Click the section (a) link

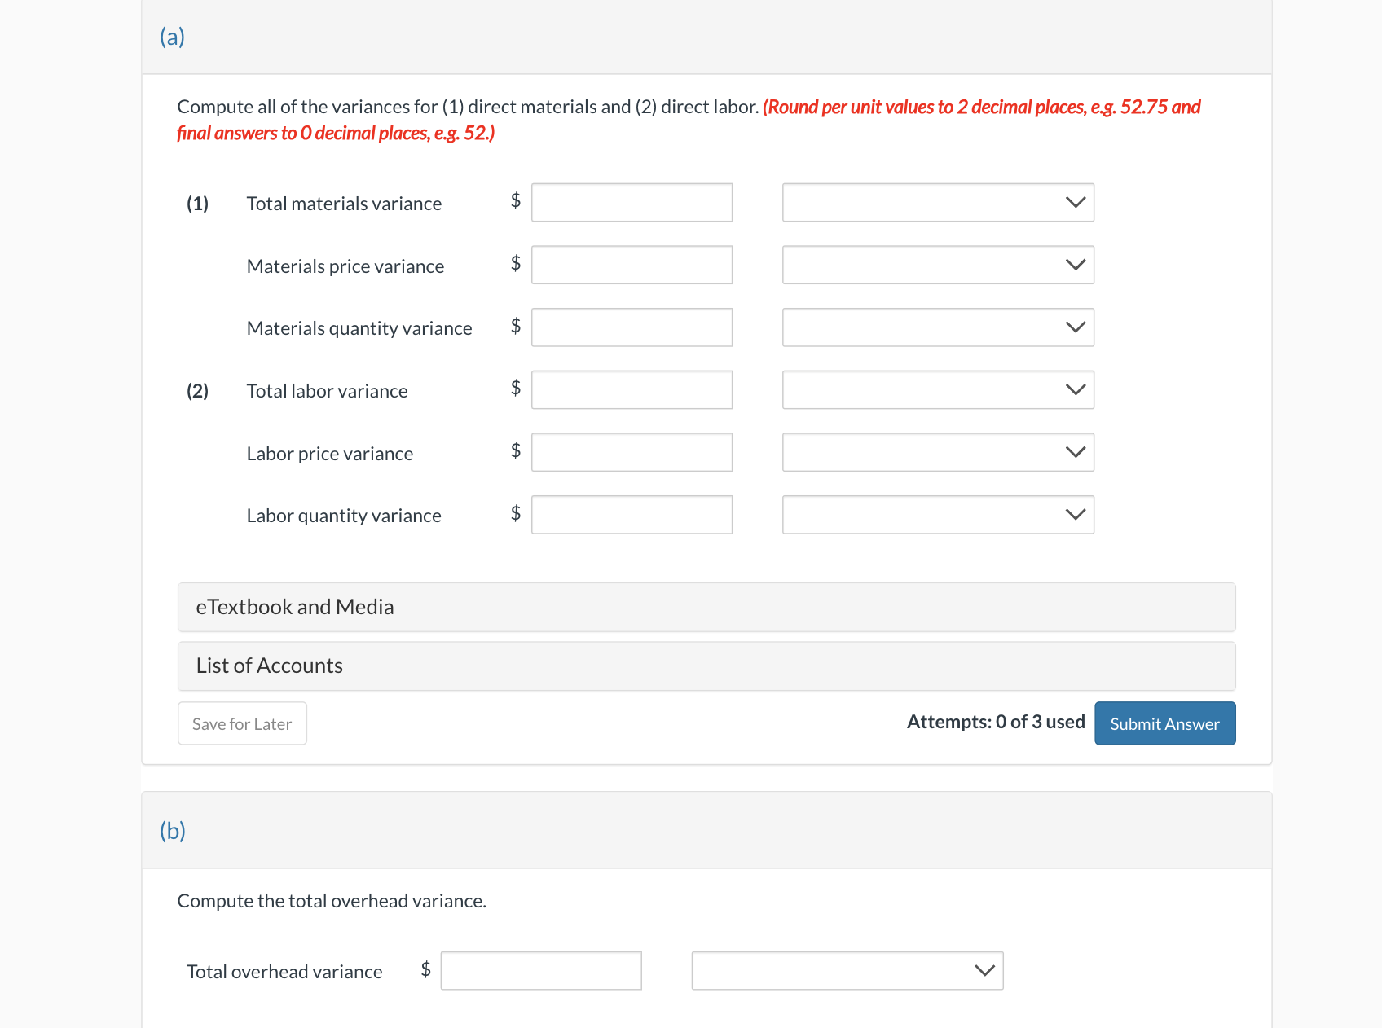tap(172, 37)
